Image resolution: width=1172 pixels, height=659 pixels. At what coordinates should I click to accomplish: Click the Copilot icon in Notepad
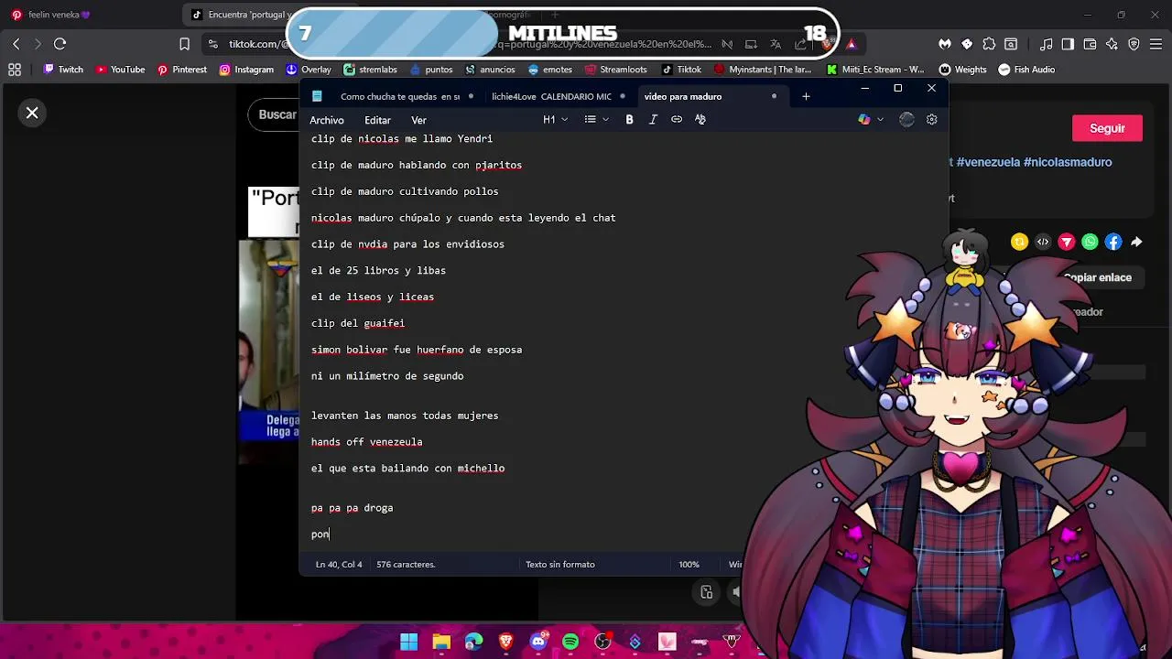[x=864, y=120]
